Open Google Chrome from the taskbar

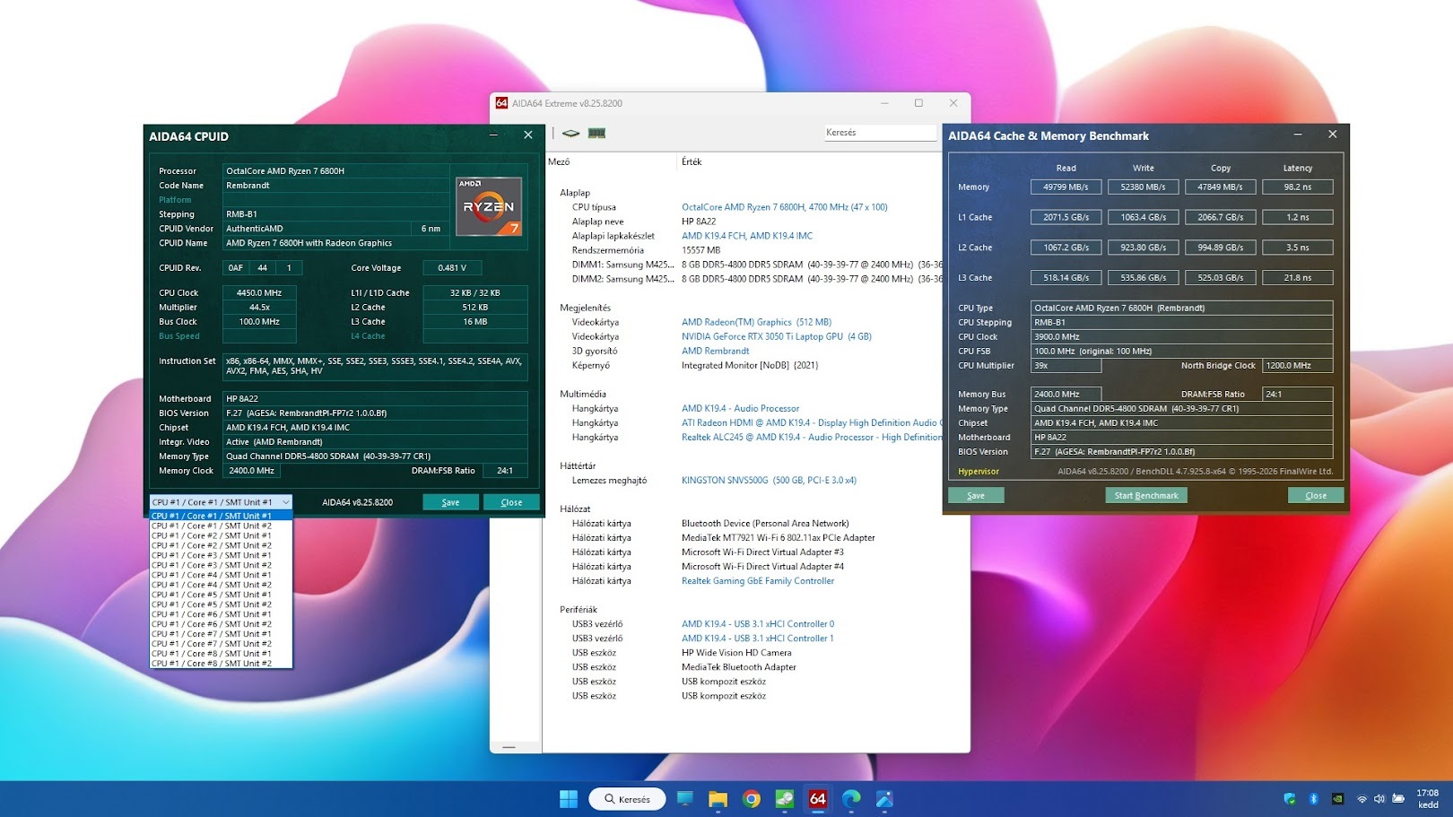(752, 798)
